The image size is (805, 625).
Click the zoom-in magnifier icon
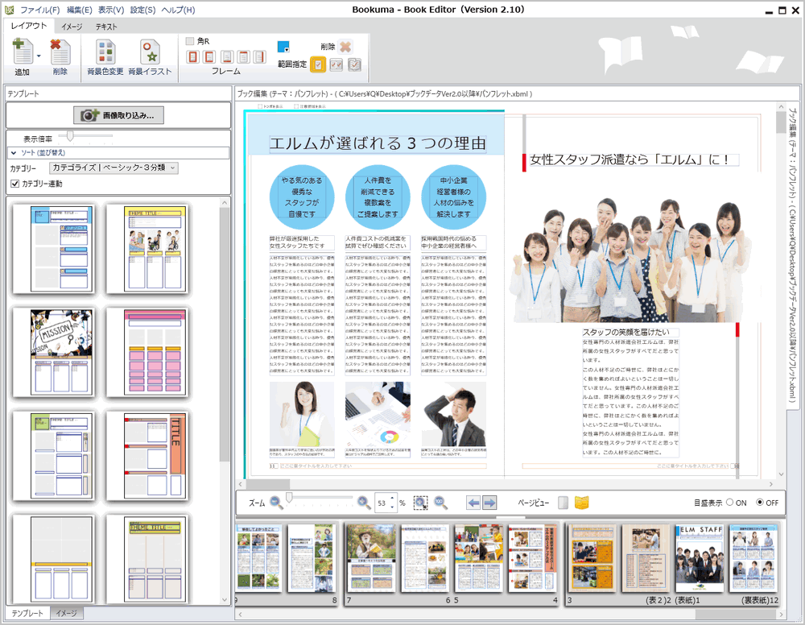[364, 503]
